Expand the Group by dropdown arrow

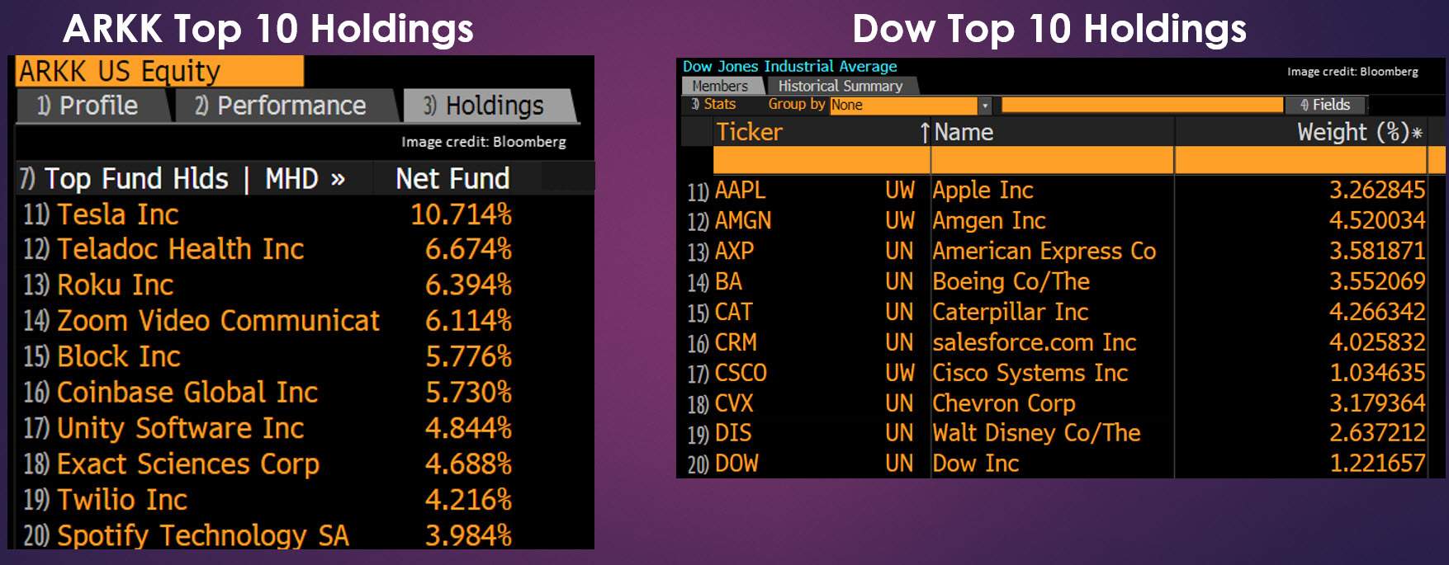pyautogui.click(x=984, y=106)
